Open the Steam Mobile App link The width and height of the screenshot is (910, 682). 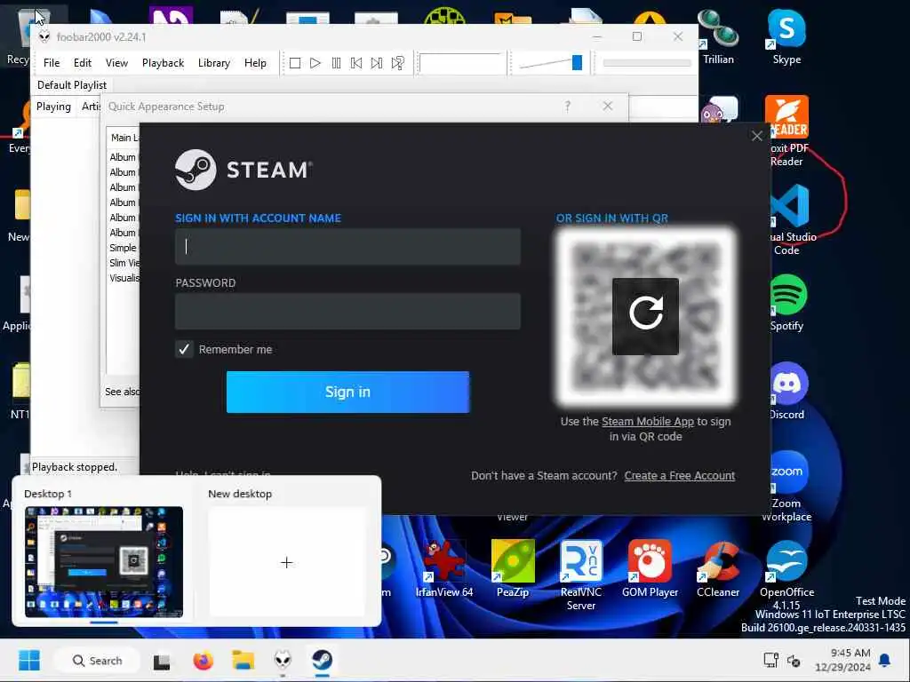point(648,422)
